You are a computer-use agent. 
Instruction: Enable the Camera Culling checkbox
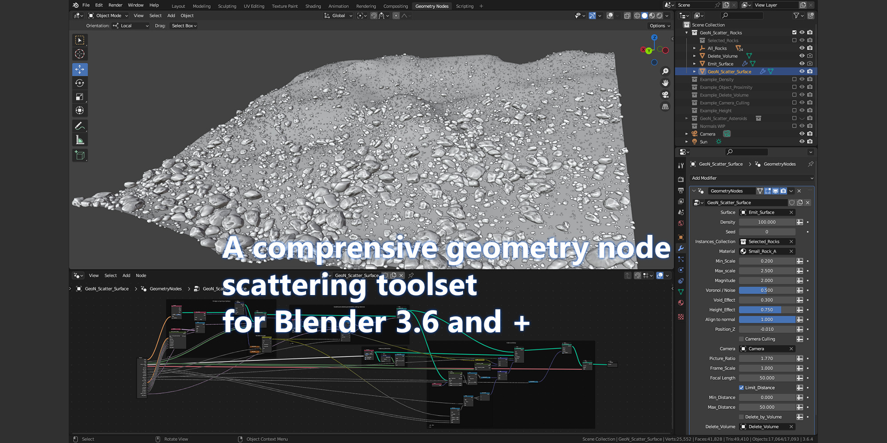[741, 339]
